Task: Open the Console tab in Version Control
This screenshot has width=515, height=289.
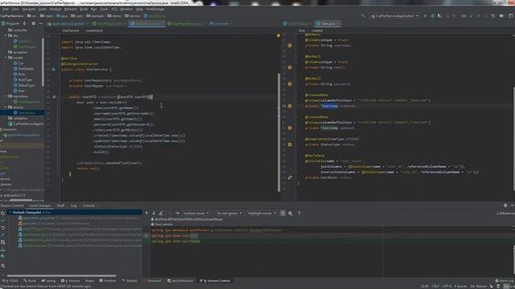Action: pos(89,206)
